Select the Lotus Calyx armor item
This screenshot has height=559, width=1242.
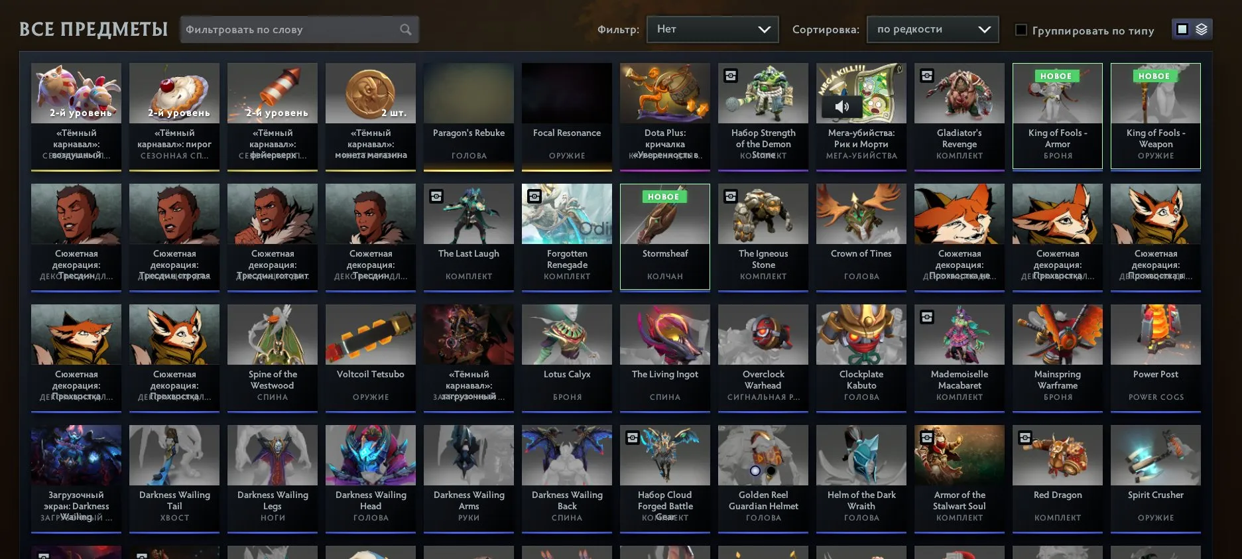point(567,357)
